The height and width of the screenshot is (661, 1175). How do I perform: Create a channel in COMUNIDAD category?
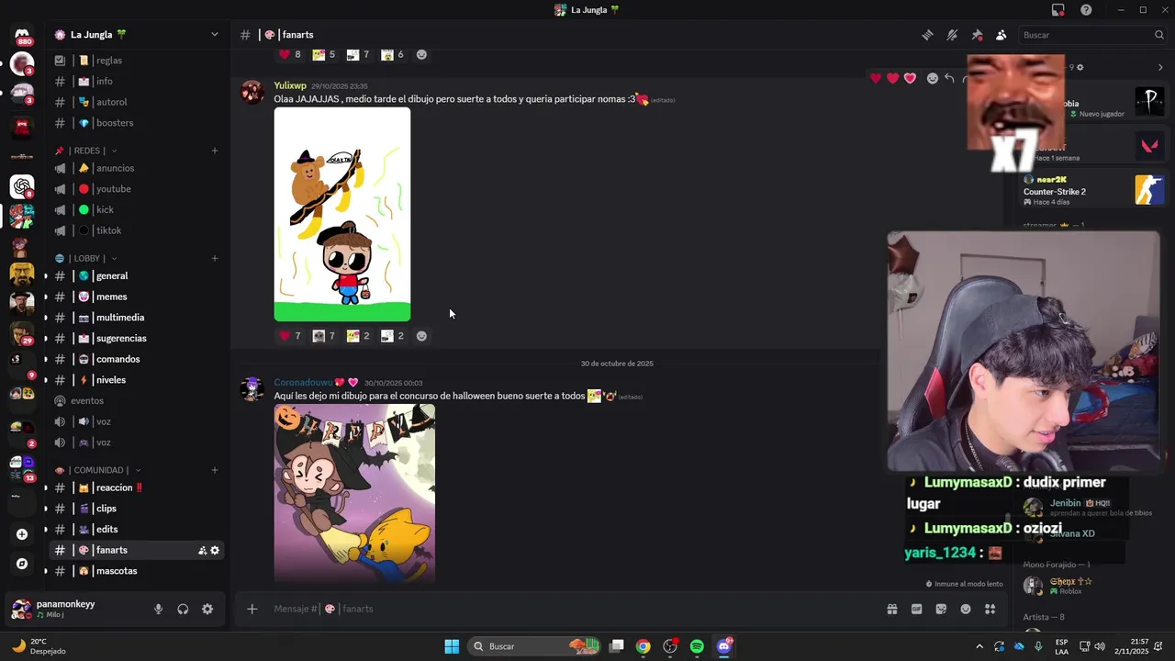[215, 470]
